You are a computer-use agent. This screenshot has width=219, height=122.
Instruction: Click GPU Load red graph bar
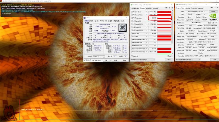(165, 36)
